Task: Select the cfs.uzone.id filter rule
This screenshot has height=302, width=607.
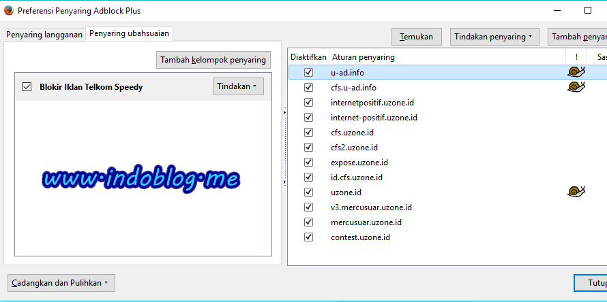Action: point(353,133)
